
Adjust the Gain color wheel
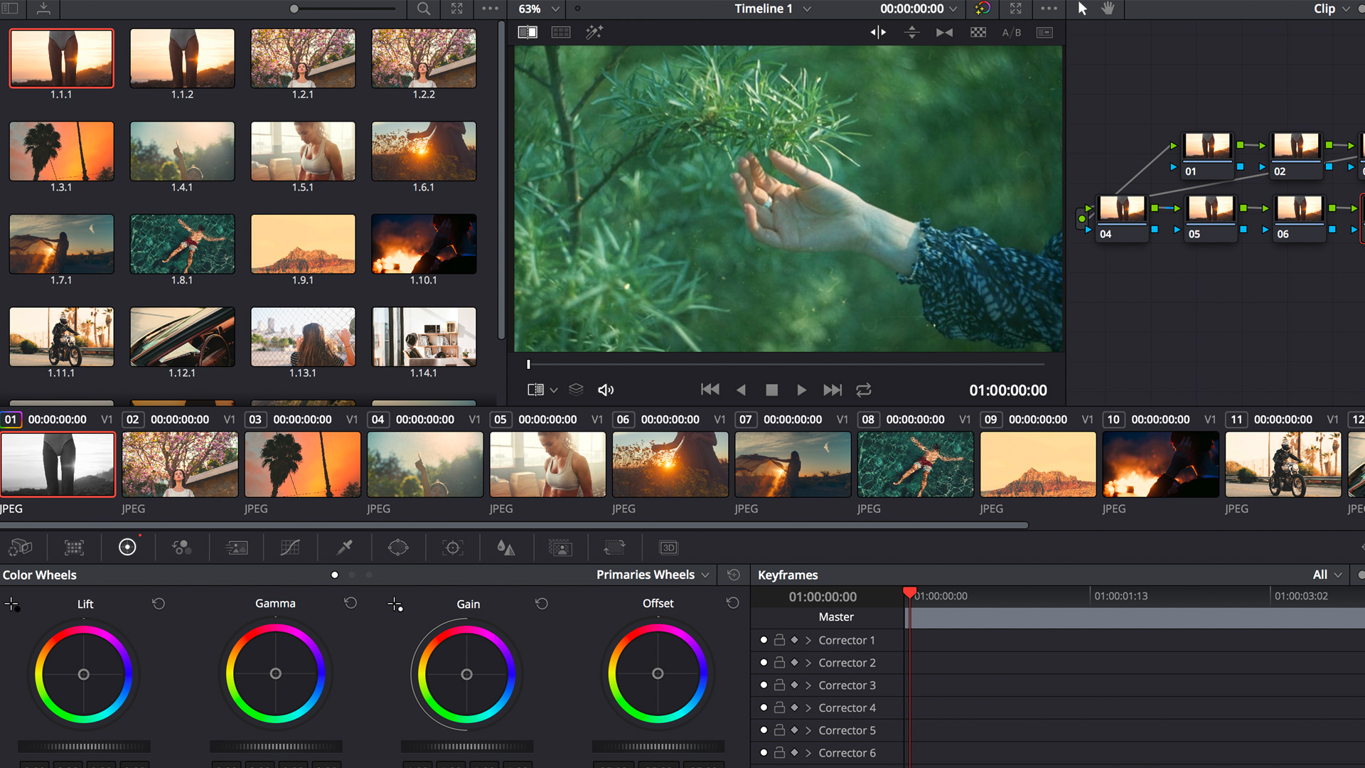click(467, 673)
